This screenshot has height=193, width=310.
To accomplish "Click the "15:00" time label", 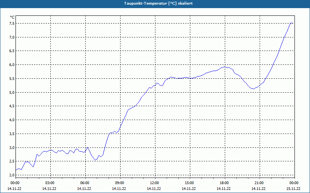I will coord(190,183).
